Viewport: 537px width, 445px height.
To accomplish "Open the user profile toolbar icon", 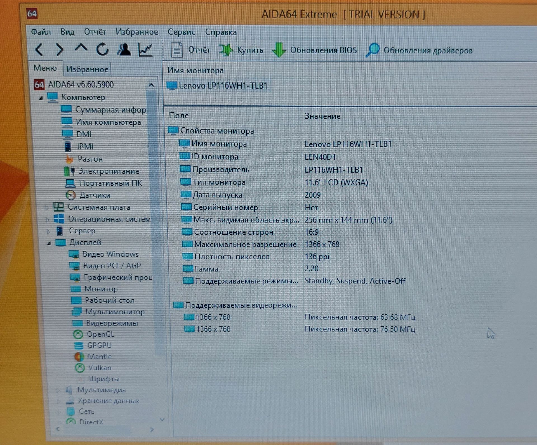I will pyautogui.click(x=124, y=50).
